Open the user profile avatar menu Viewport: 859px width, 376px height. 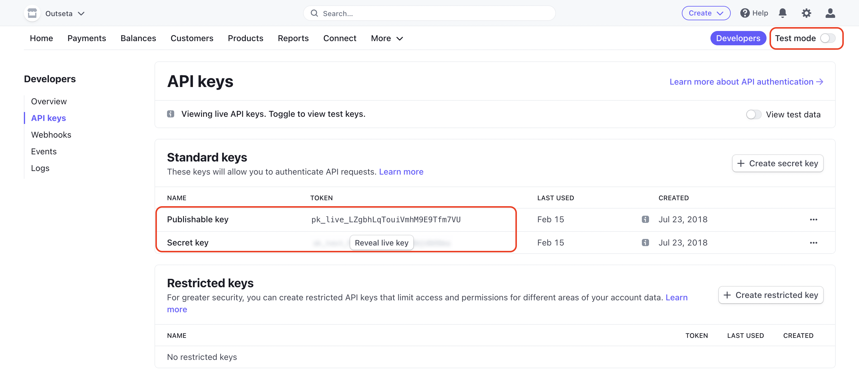831,13
